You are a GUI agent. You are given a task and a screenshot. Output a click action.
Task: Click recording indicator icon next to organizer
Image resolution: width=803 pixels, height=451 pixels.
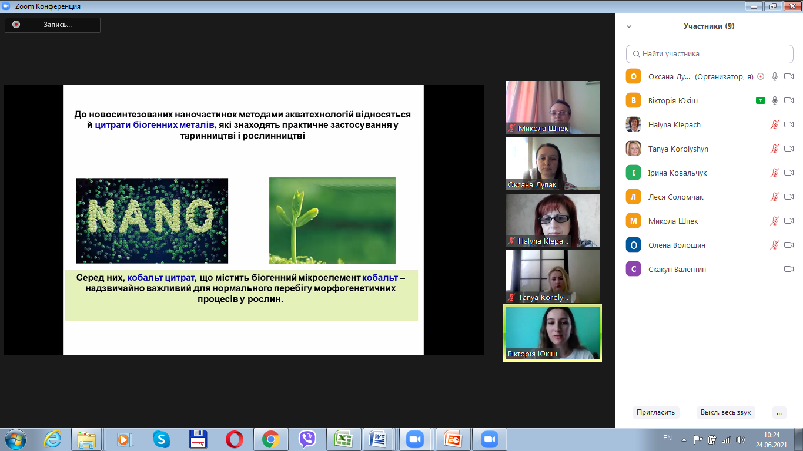[761, 76]
